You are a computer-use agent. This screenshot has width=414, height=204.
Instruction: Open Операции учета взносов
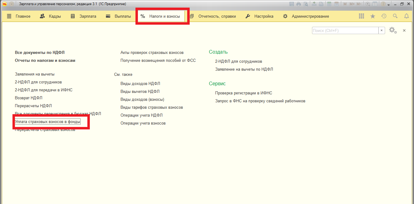(x=143, y=123)
